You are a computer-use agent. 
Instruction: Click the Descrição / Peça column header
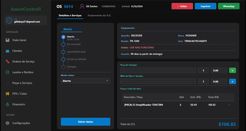pos(133,97)
